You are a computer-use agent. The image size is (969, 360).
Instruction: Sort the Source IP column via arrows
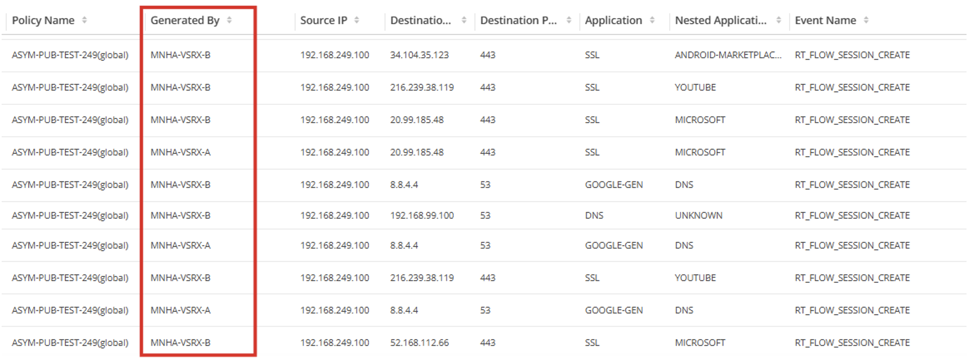[x=357, y=20]
